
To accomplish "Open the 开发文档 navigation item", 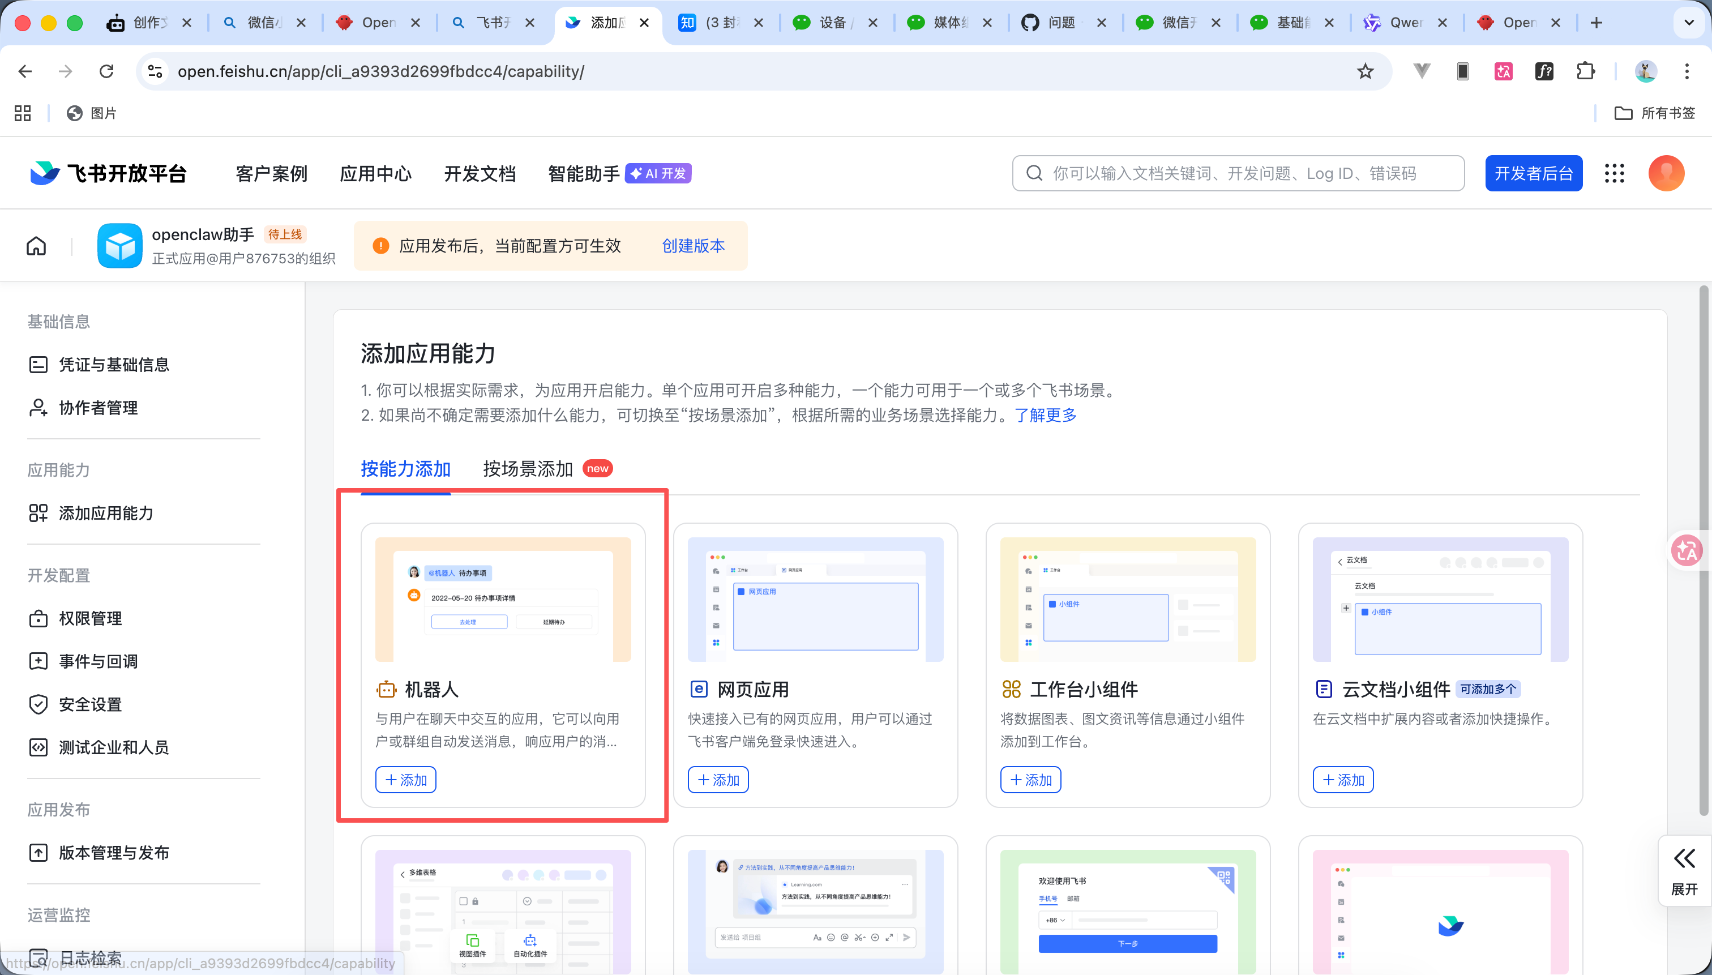I will point(480,173).
